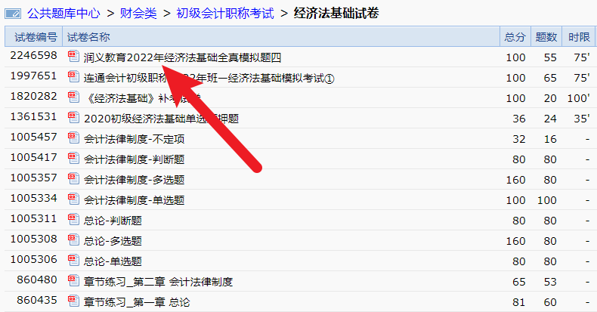
Task: Open 初级会计职称考试 breadcrumb link
Action: [225, 14]
